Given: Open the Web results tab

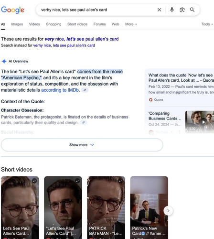Looking at the screenshot, I should click(115, 24).
